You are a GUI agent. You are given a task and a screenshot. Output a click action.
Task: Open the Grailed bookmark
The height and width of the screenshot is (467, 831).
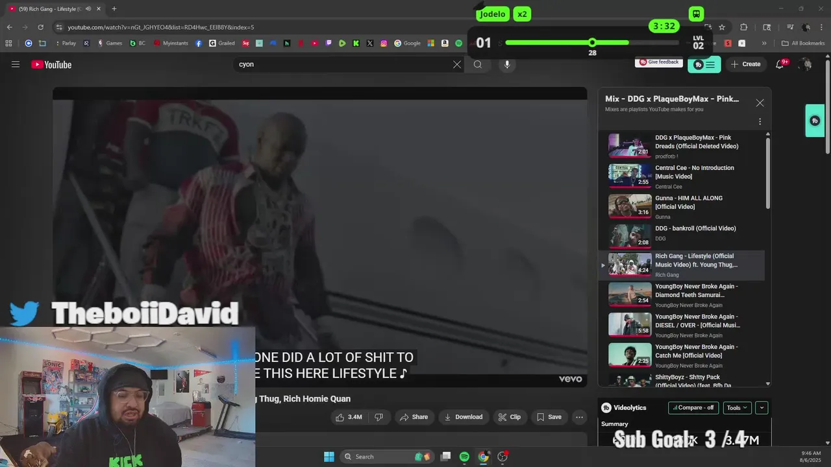click(222, 43)
